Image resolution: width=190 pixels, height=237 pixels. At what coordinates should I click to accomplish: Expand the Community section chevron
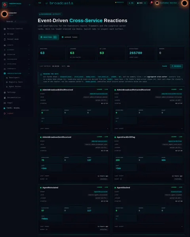[29, 69]
